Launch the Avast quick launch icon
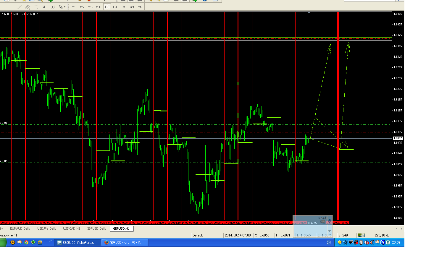This screenshot has width=426, height=266. [x=13, y=242]
